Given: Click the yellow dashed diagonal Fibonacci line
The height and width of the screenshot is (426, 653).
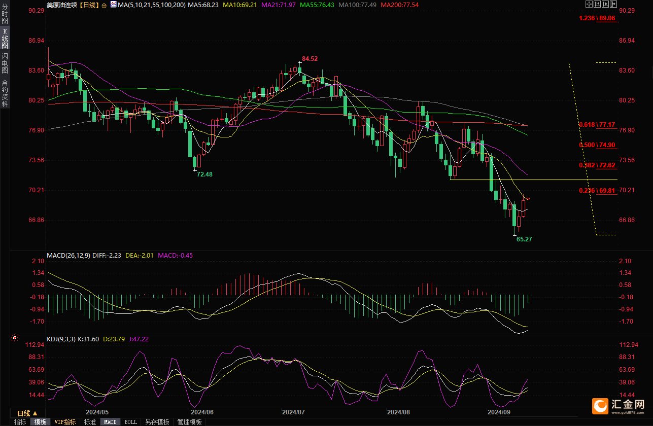Looking at the screenshot, I should pos(582,149).
